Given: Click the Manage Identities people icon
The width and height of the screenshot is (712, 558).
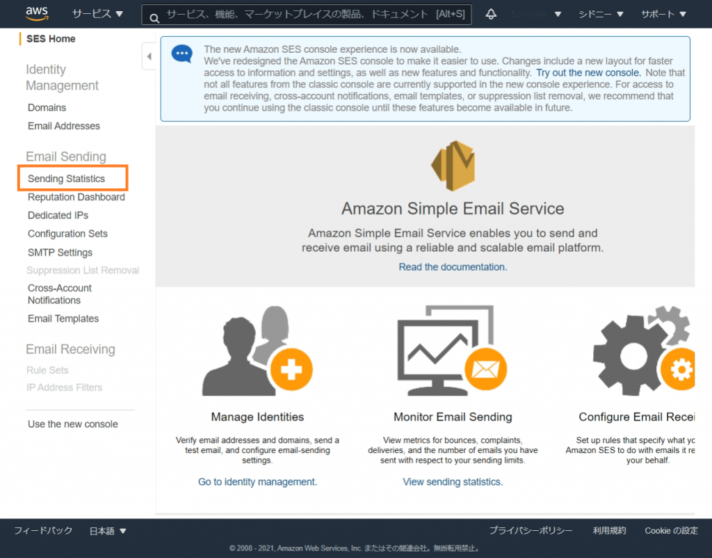Looking at the screenshot, I should tap(257, 351).
